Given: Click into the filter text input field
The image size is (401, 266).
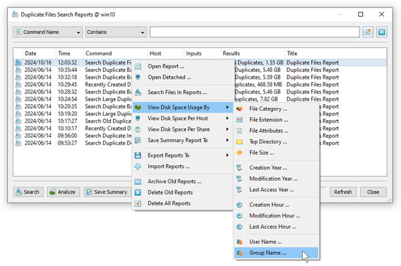Looking at the screenshot, I should tap(255, 32).
